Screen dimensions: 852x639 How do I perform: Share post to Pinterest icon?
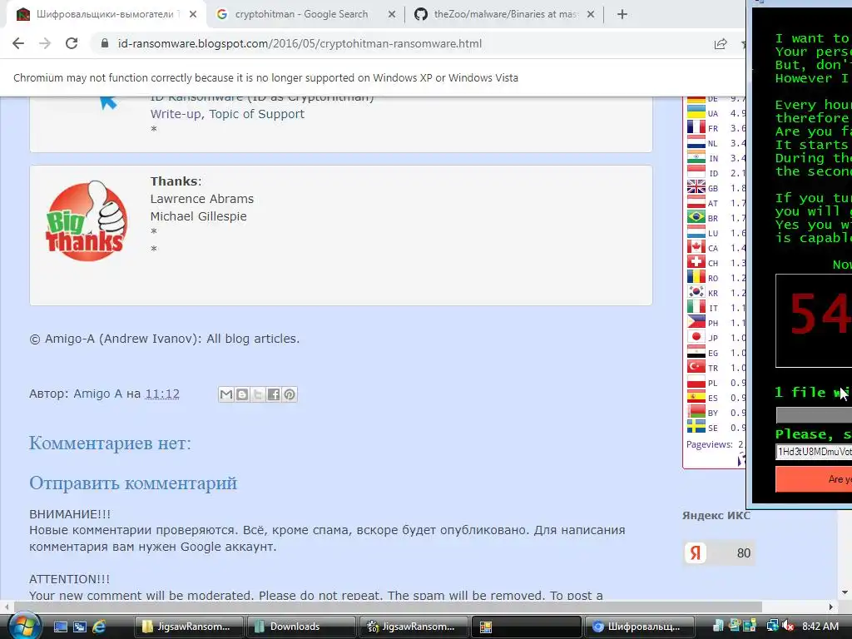tap(290, 394)
